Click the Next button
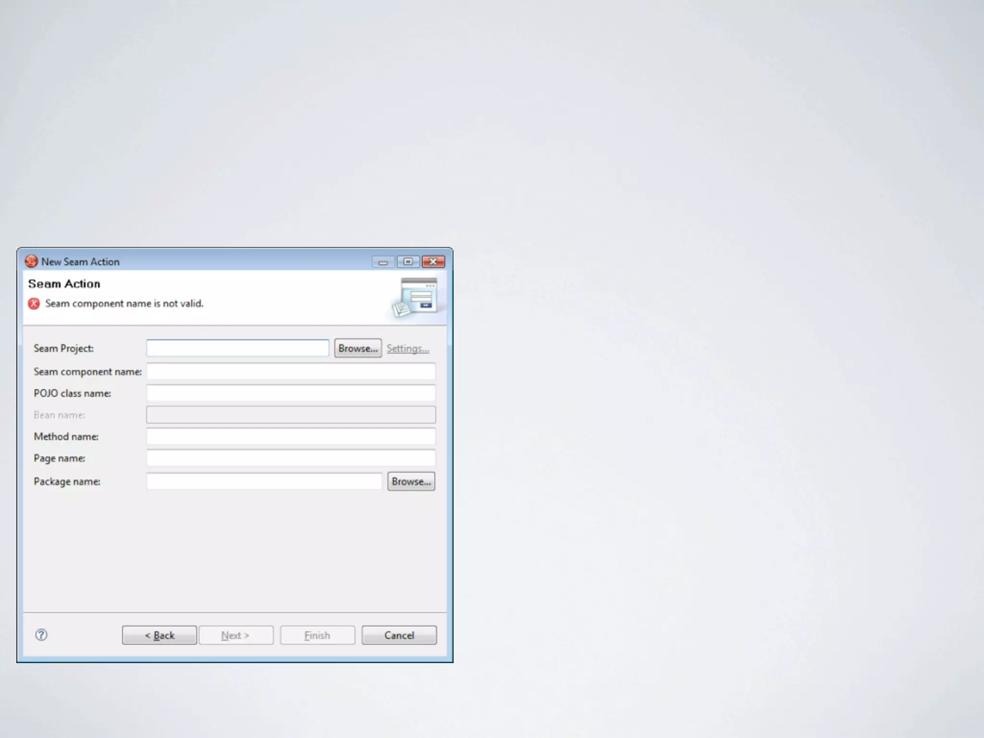Screen dimensions: 984x738 click(236, 635)
